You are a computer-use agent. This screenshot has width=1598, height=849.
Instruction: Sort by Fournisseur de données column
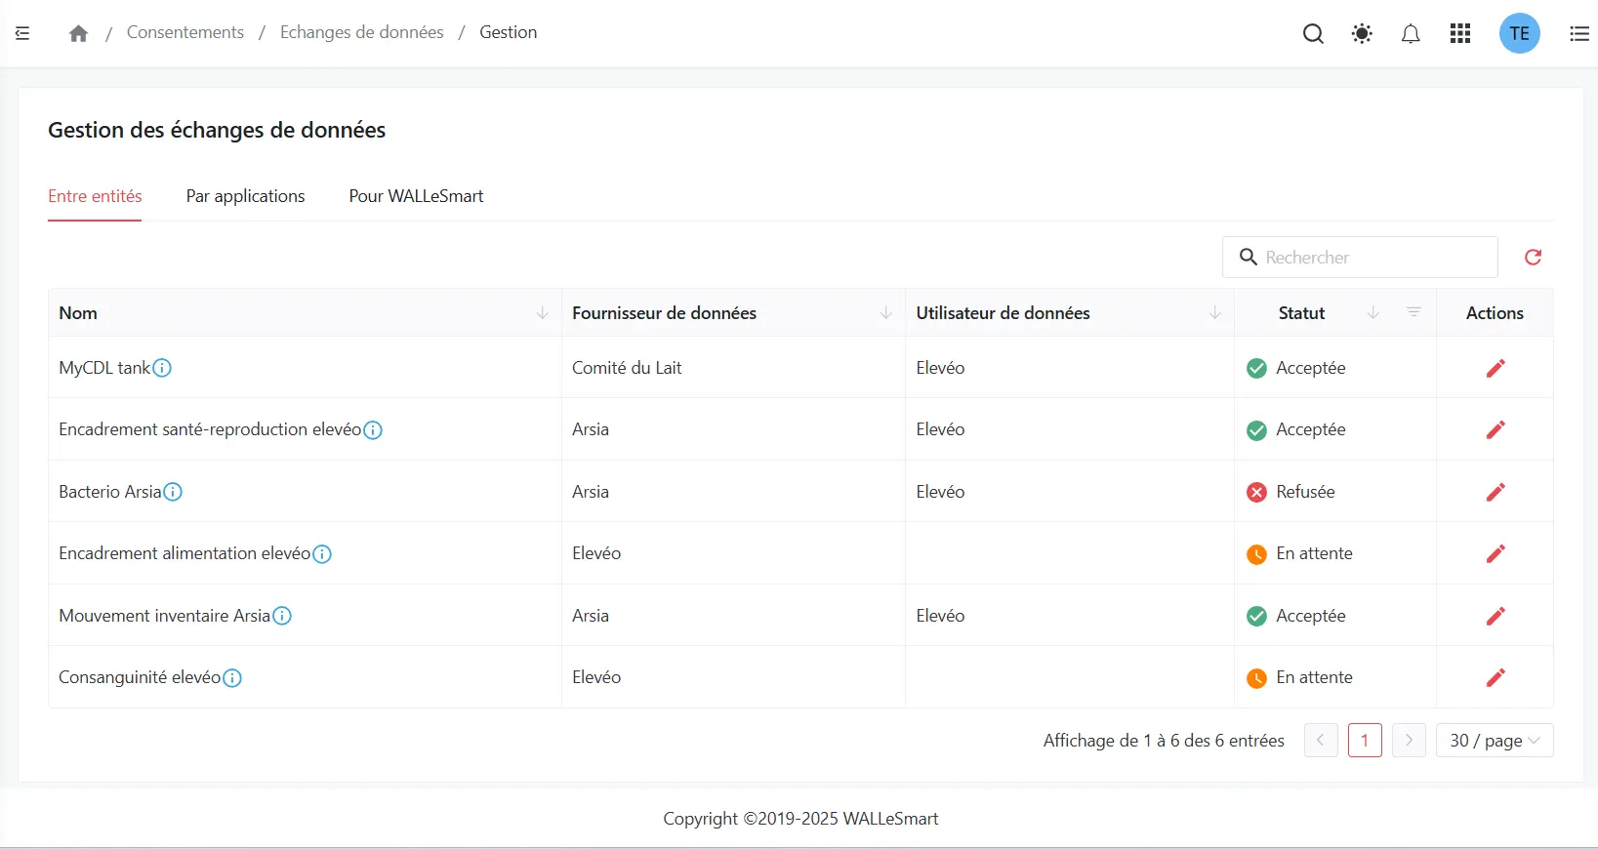point(886,313)
